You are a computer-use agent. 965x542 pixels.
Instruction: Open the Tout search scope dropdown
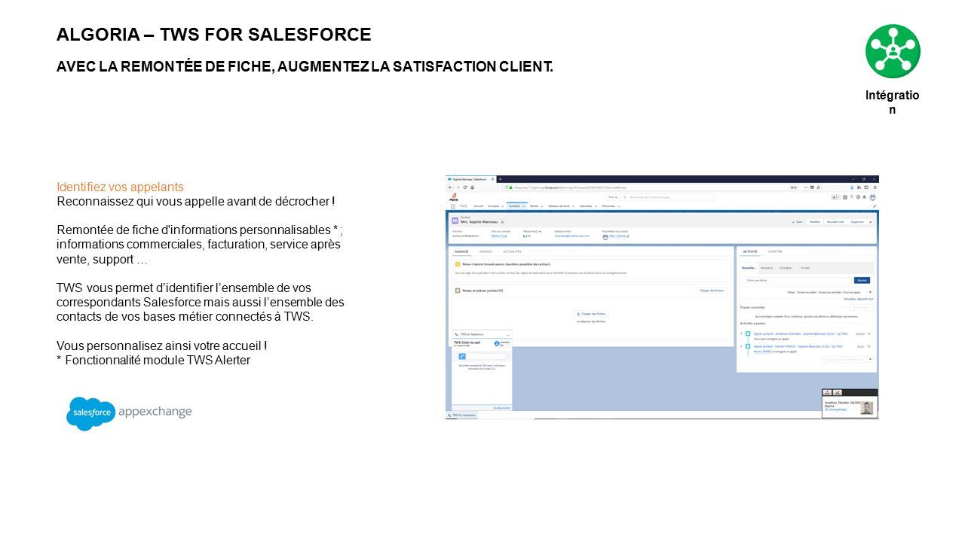click(x=614, y=197)
